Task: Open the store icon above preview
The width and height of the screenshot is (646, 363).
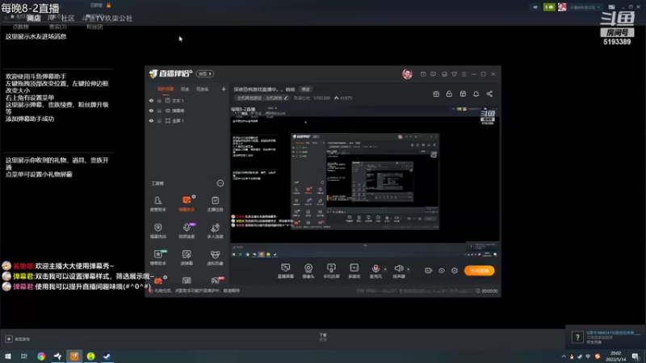Action: point(463,94)
